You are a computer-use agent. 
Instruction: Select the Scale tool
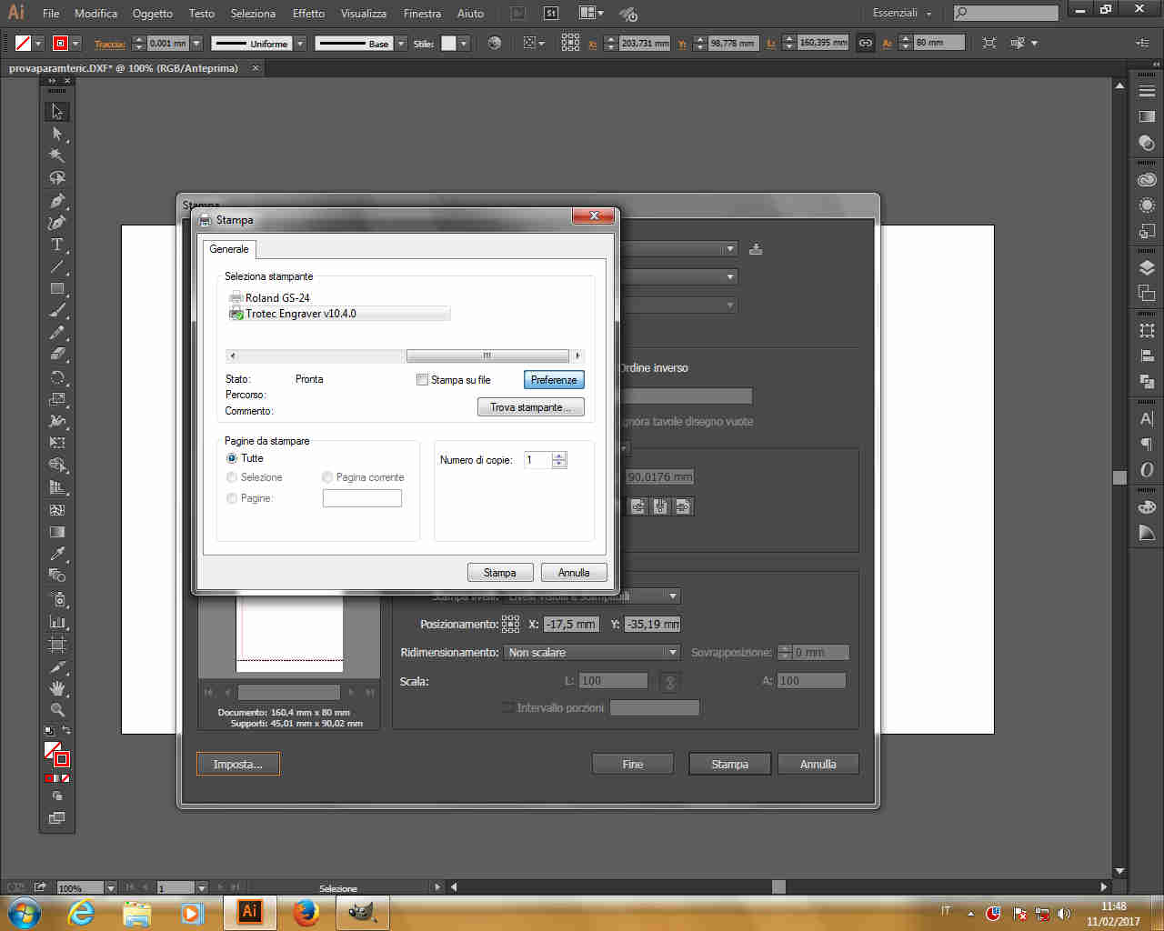[x=56, y=399]
